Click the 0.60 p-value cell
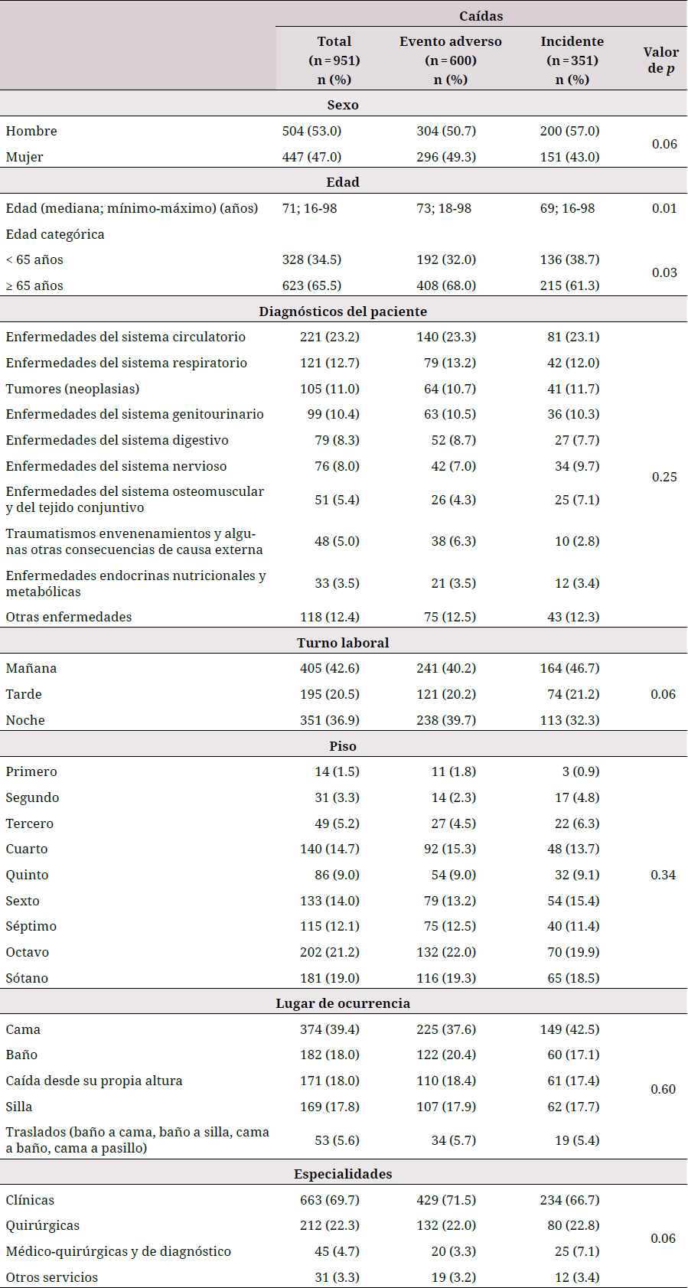The image size is (688, 1288). (x=663, y=1089)
